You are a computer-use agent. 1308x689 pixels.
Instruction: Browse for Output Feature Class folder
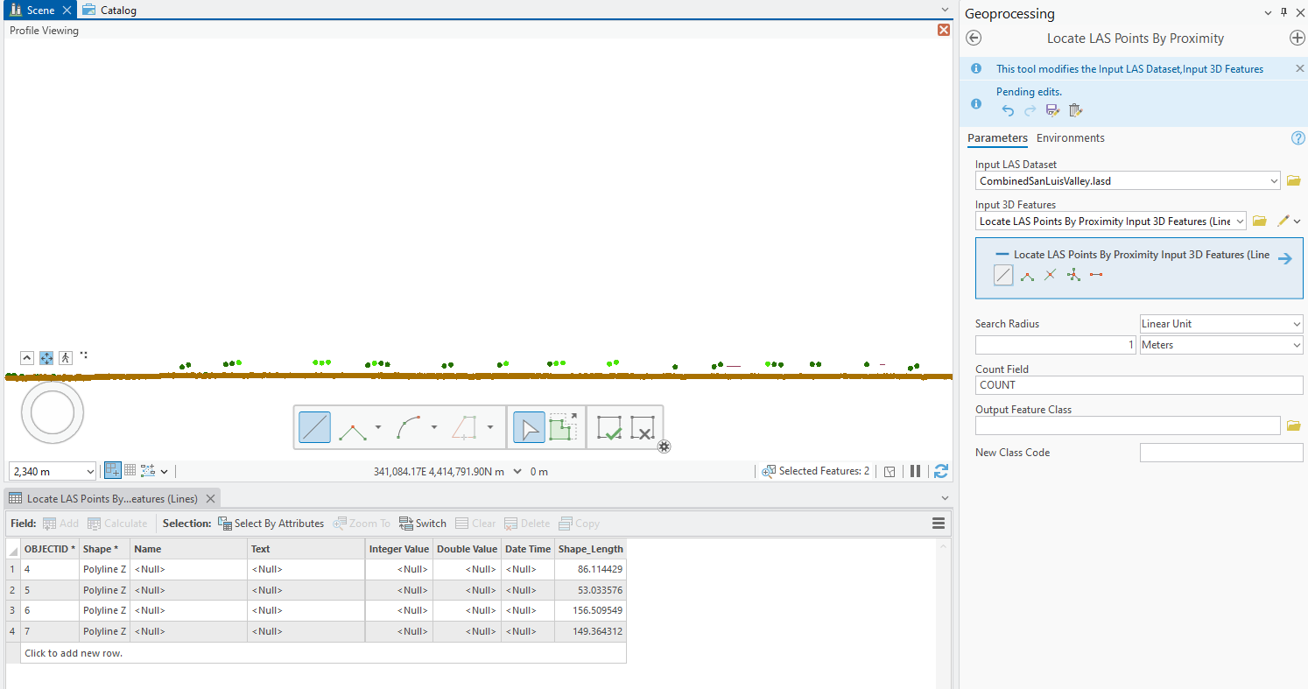coord(1293,425)
